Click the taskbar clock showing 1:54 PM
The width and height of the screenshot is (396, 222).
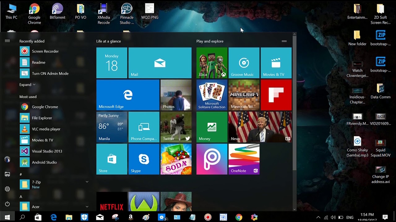(367, 217)
